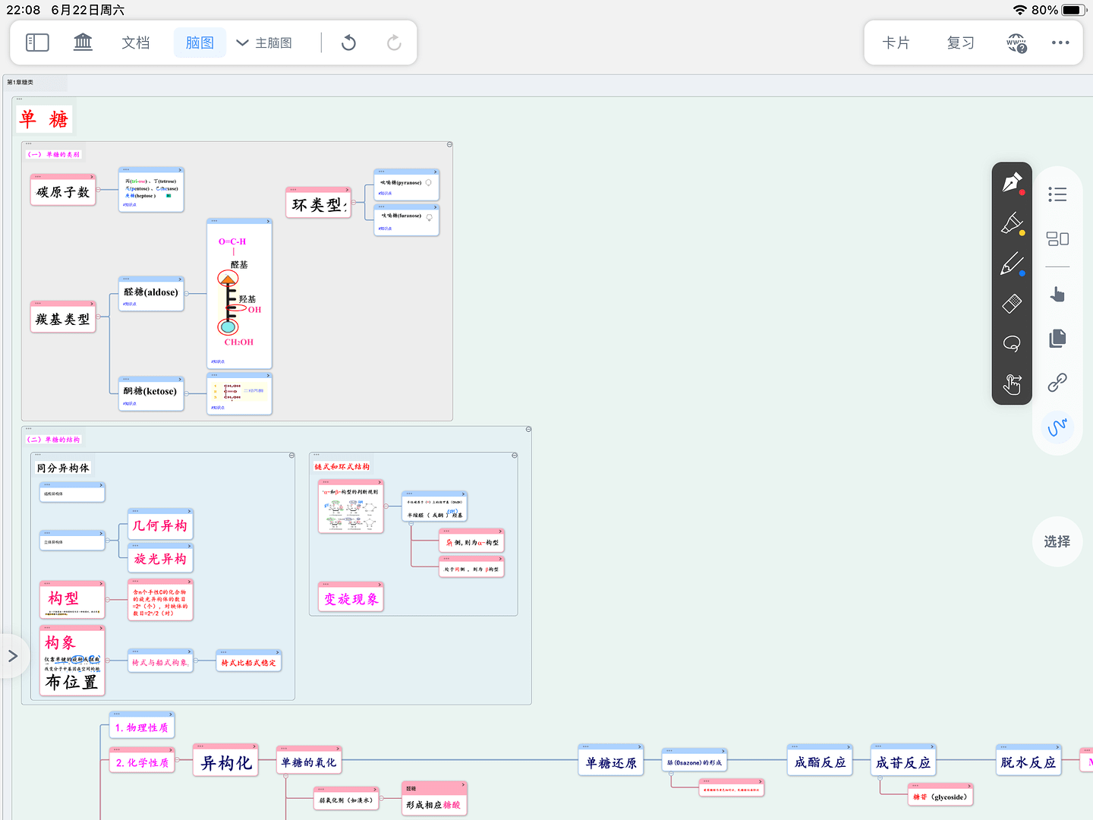Open the library building icon
This screenshot has width=1093, height=820.
point(83,43)
